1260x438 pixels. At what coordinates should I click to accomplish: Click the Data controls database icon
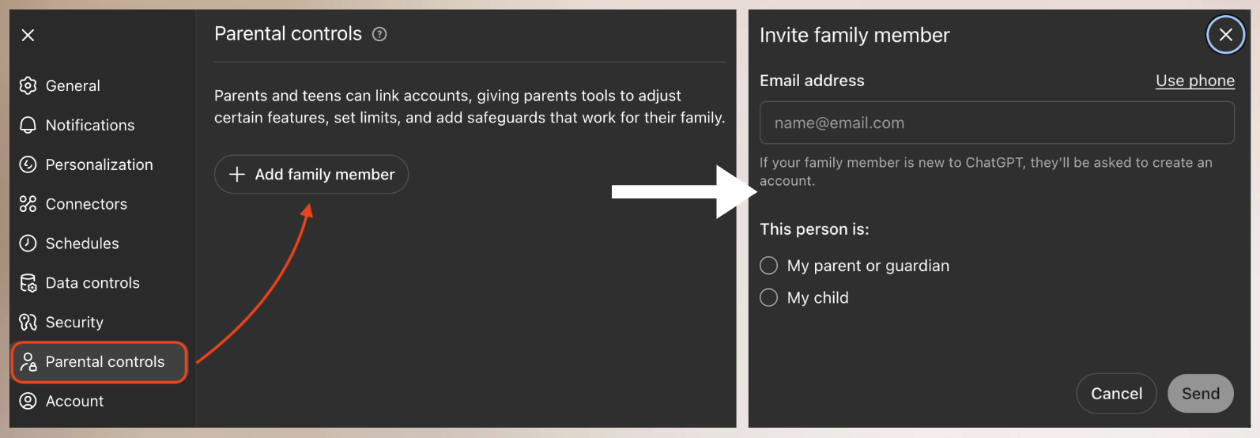pyautogui.click(x=28, y=283)
